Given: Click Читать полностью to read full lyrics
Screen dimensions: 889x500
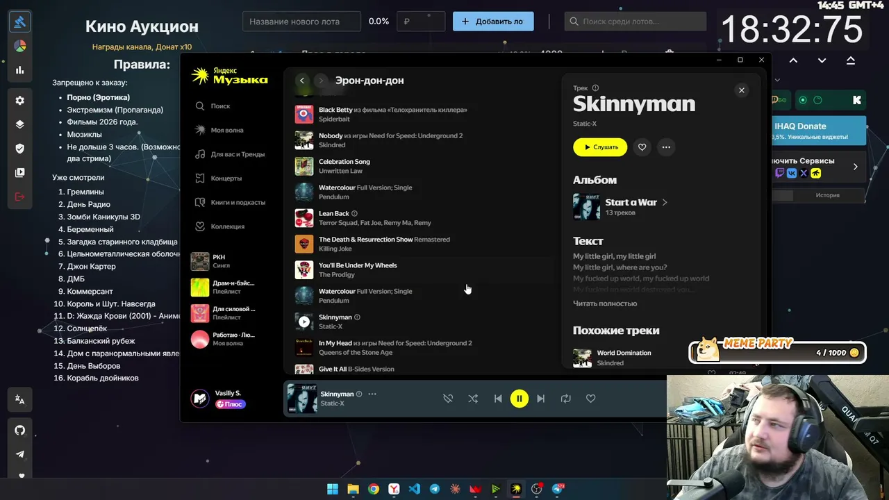Looking at the screenshot, I should [605, 303].
